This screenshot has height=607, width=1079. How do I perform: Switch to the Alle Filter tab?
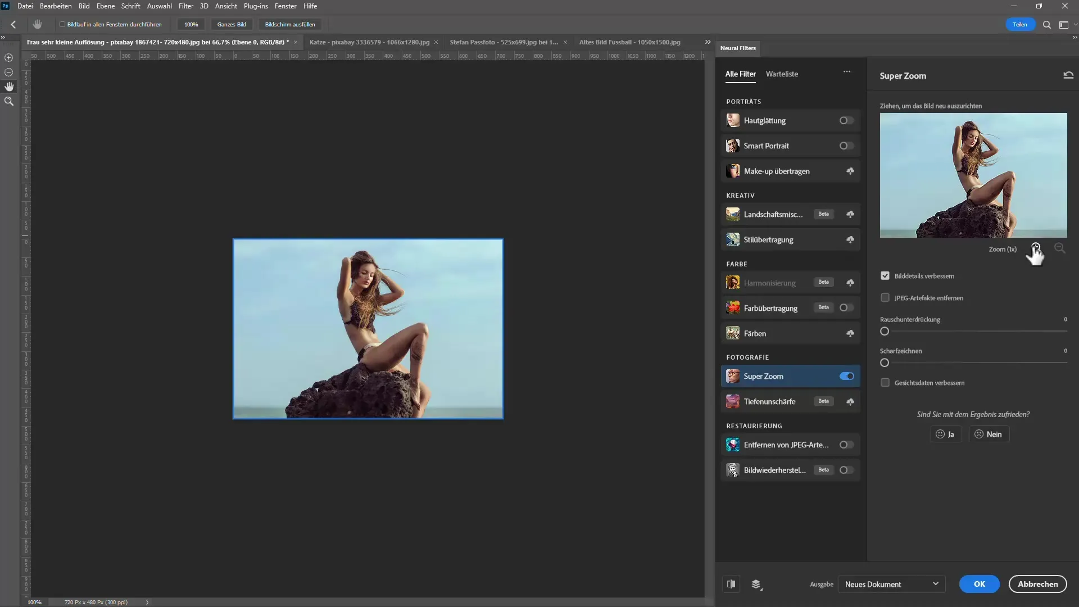pos(740,74)
